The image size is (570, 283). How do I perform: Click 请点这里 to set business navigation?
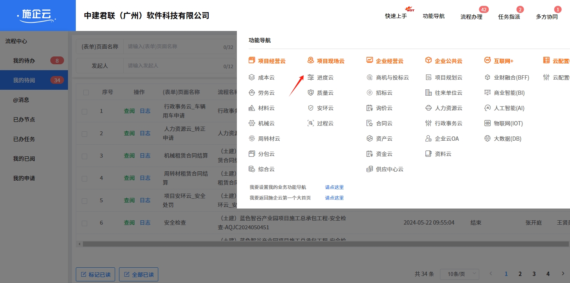click(x=334, y=187)
